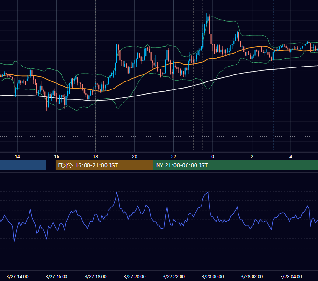Click the 3/28 02:00 time label
This screenshot has width=318, height=281.
point(252,276)
